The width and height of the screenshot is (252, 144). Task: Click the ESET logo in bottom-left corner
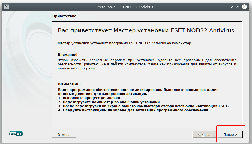[x=16, y=134]
